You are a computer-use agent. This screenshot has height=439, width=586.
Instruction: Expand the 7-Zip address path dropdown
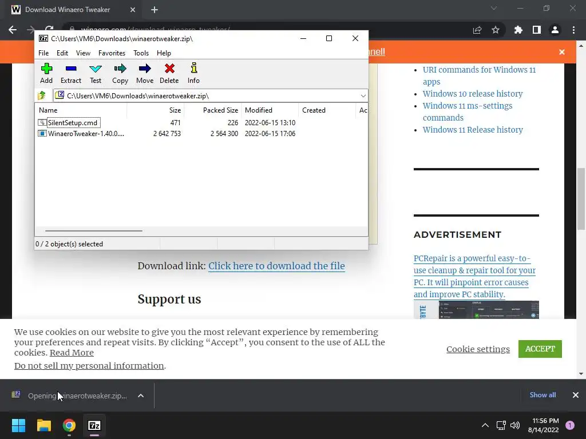363,96
